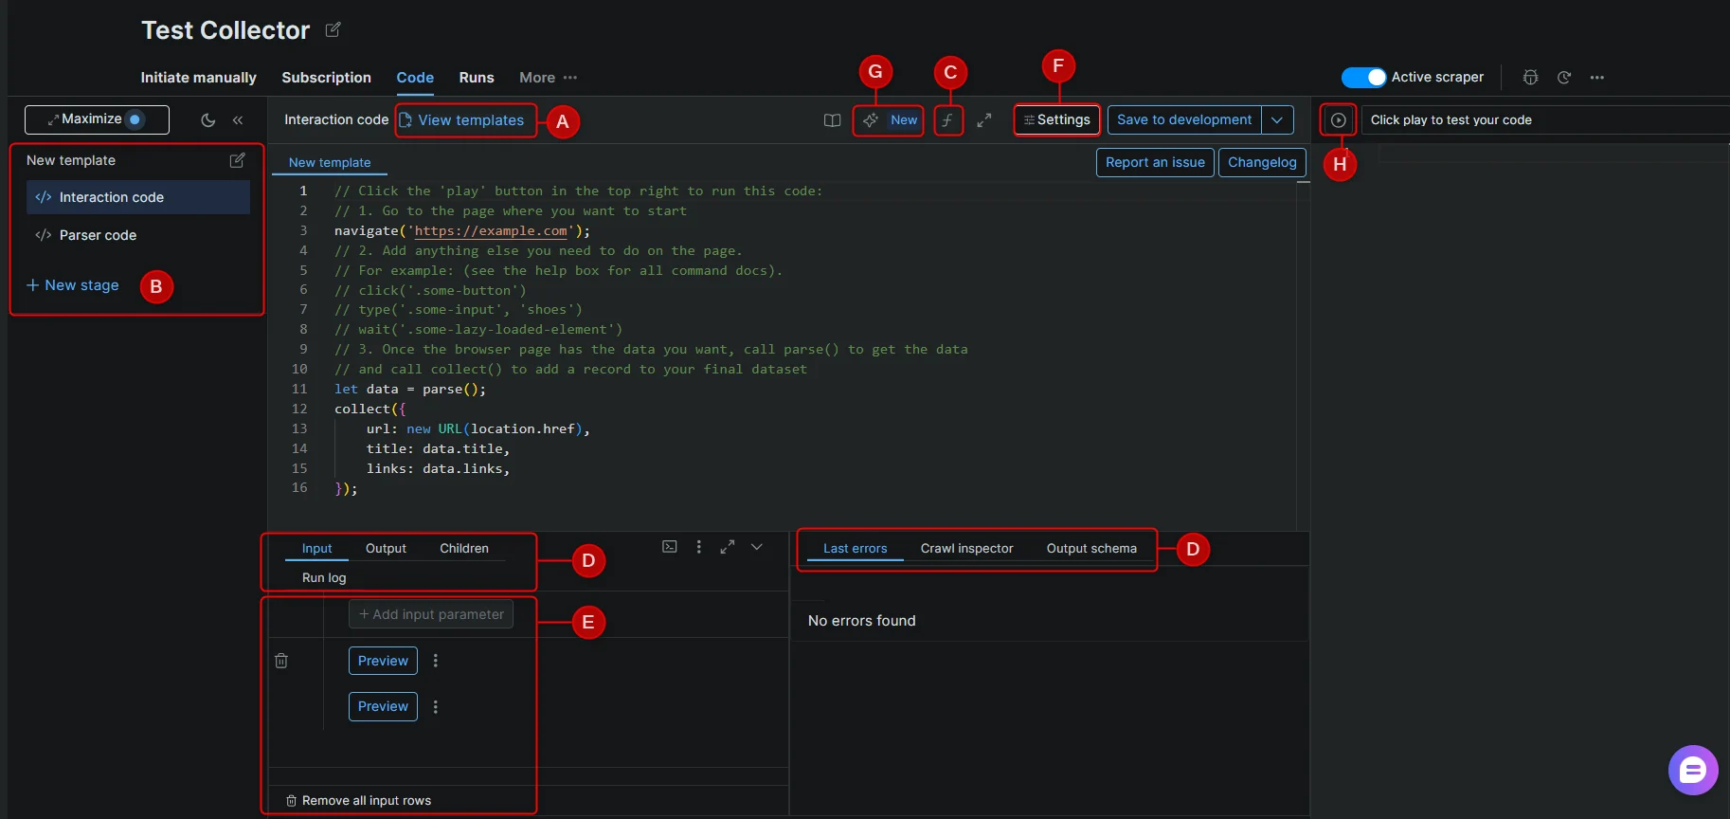Switch to the Initiate manually tab

click(x=198, y=78)
